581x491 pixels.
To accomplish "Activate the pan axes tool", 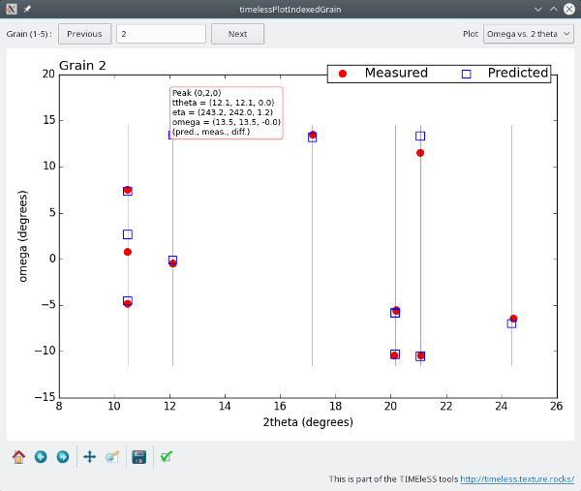I will point(90,456).
